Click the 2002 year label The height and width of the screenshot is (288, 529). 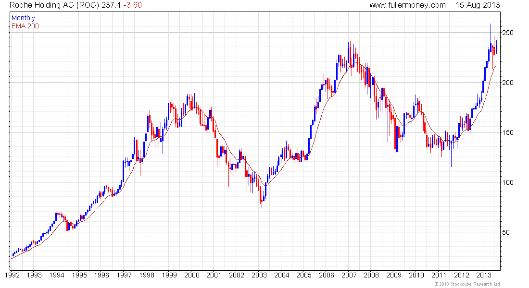point(237,275)
